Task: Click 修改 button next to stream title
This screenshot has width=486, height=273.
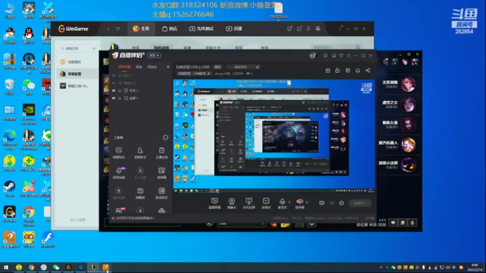Action: 217,67
